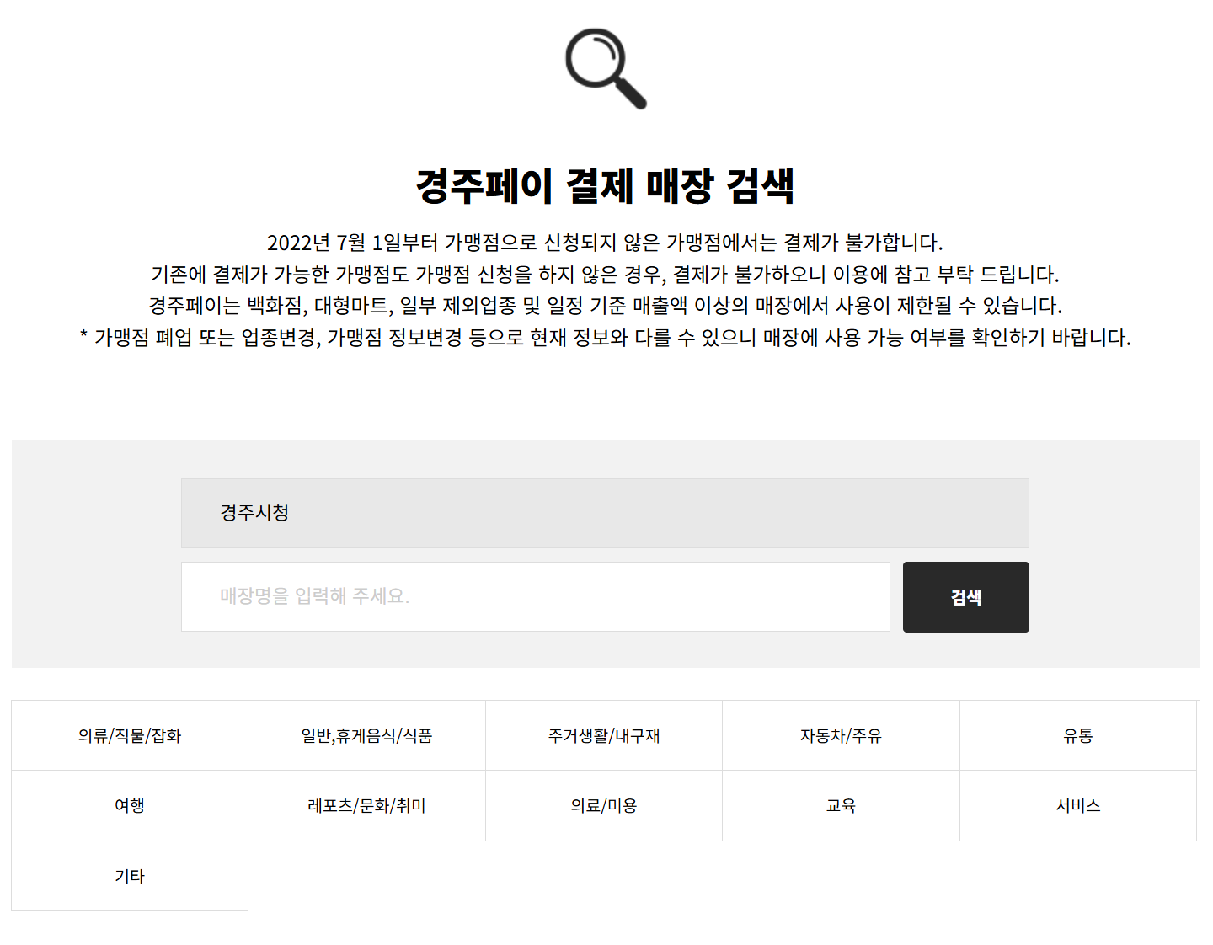Pick the 유통 category

(1077, 735)
